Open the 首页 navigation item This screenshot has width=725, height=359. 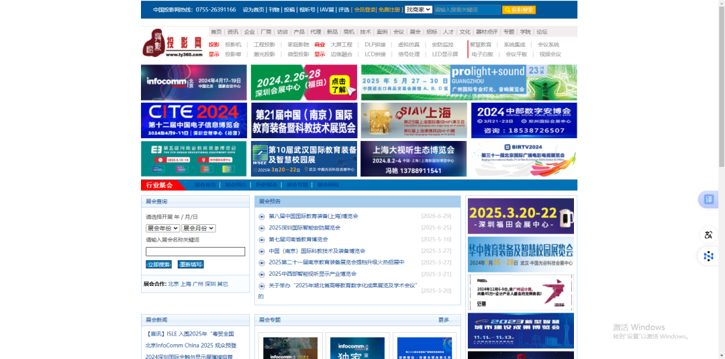[x=216, y=32]
